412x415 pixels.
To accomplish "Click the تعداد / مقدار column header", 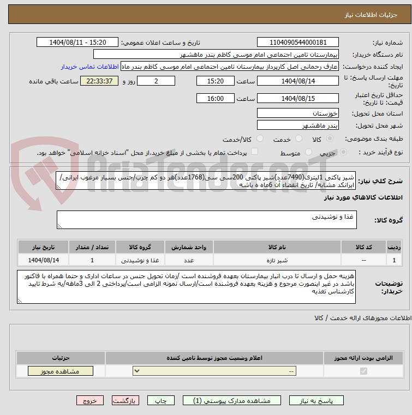I will [x=92, y=247].
